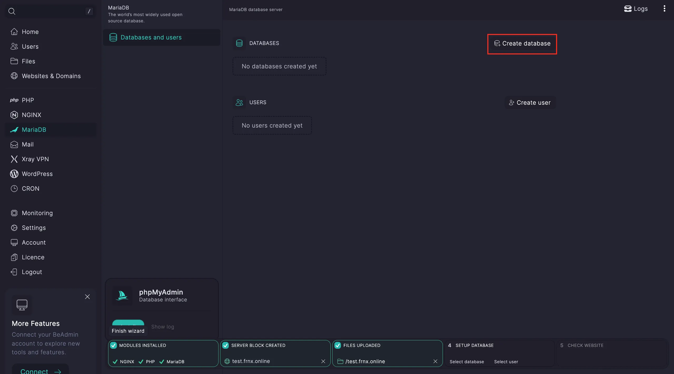
Task: Click the Create user button
Action: [530, 103]
